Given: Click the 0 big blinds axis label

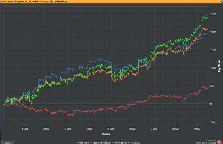Looking at the screenshot, I should 211,104.
